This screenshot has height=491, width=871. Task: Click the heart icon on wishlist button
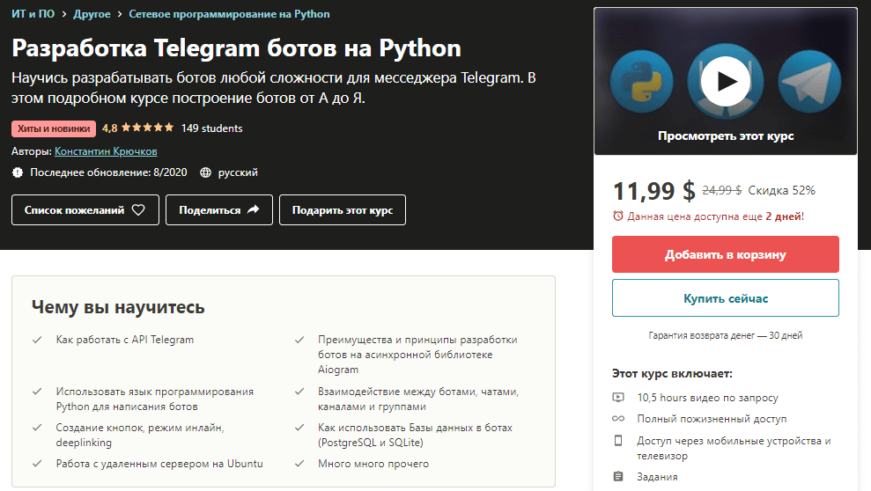[138, 209]
